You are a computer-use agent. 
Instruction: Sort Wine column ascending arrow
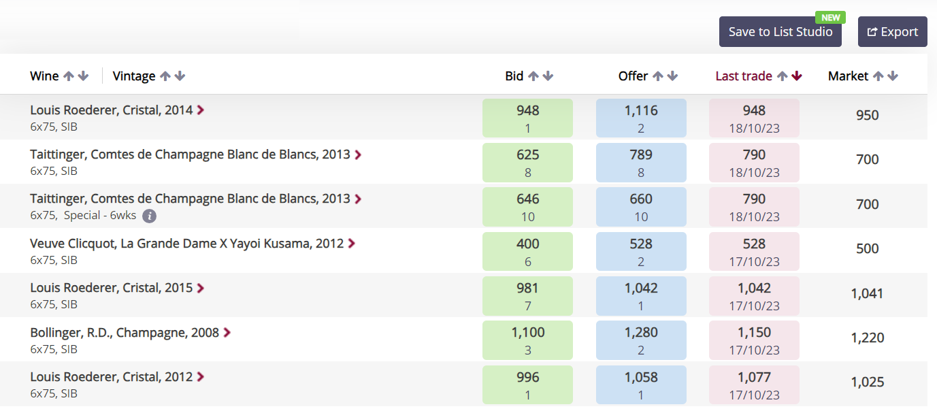69,76
